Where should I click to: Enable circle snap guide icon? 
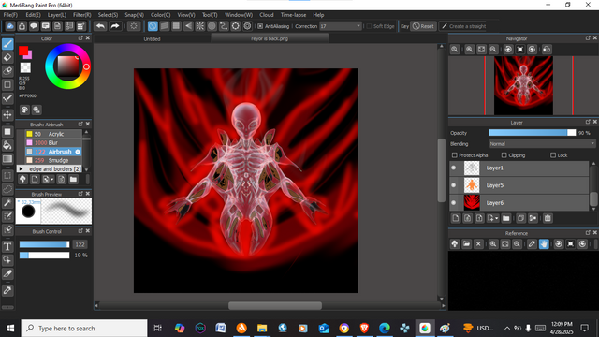click(212, 26)
